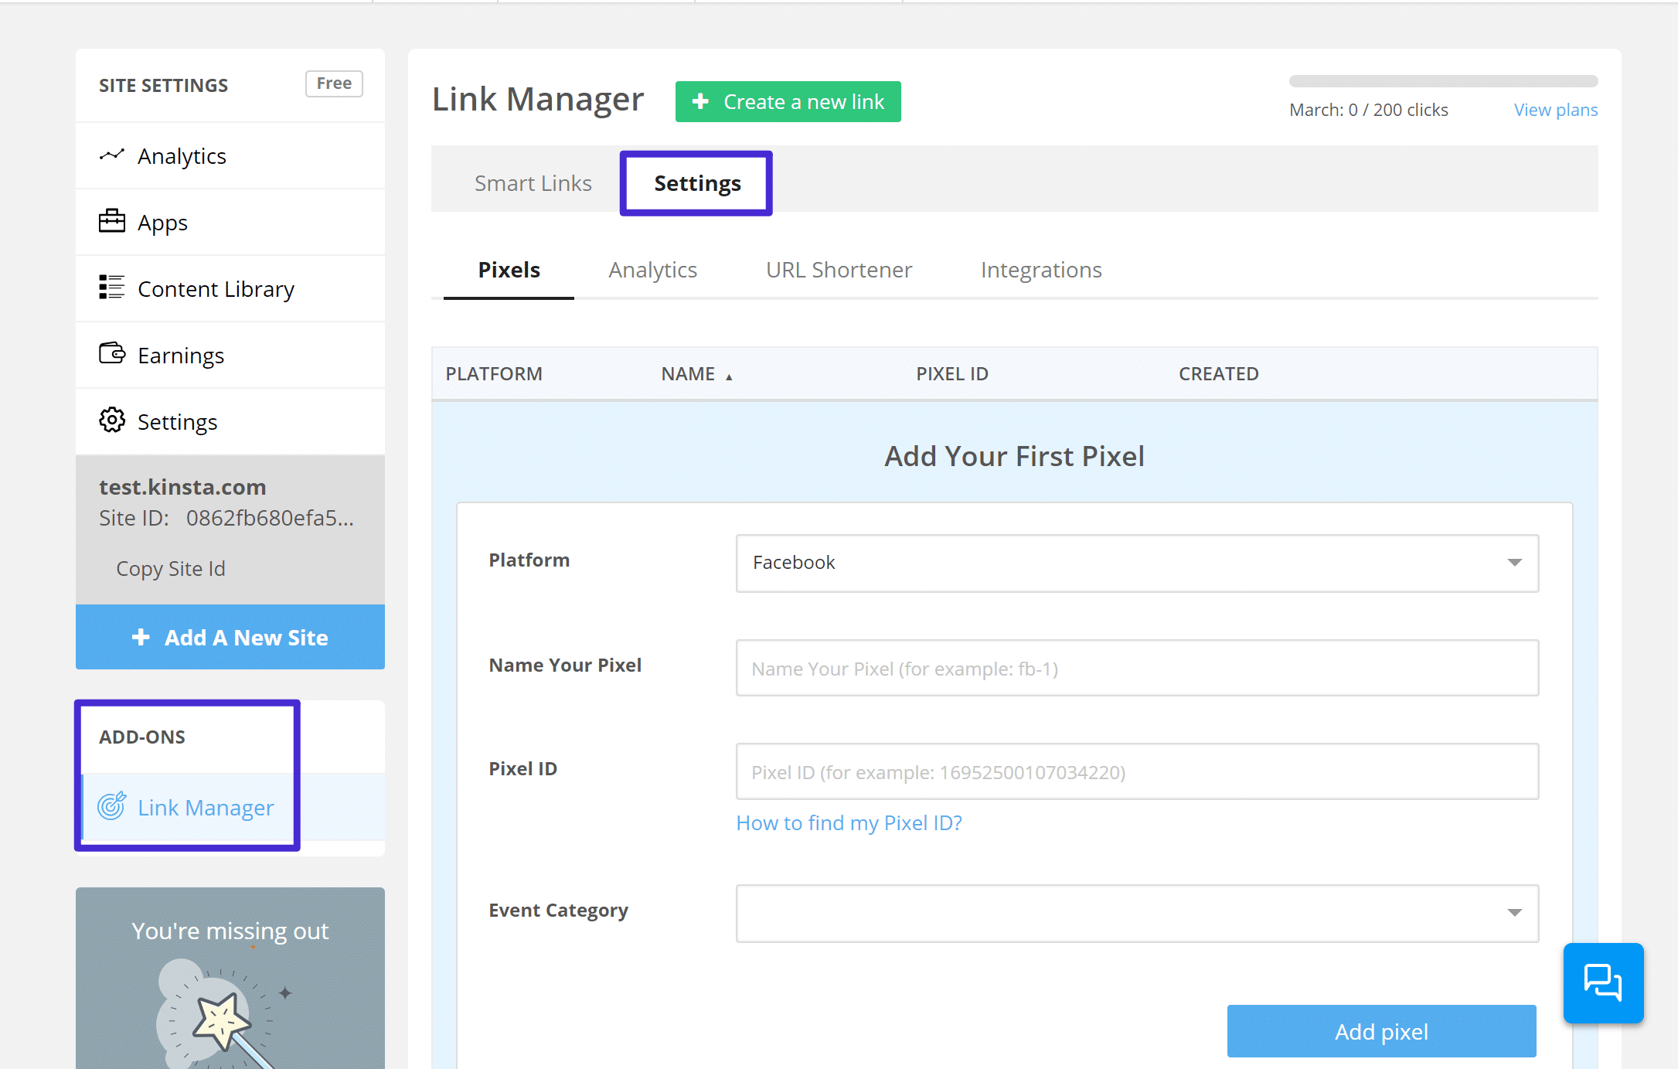
Task: Click the Add pixel button
Action: pyautogui.click(x=1382, y=1031)
